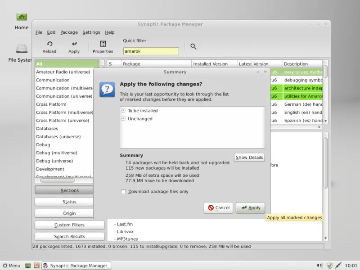360x270 pixels.
Task: Open the File menu
Action: pyautogui.click(x=39, y=32)
